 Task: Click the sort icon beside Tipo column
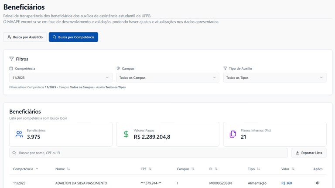(259, 169)
